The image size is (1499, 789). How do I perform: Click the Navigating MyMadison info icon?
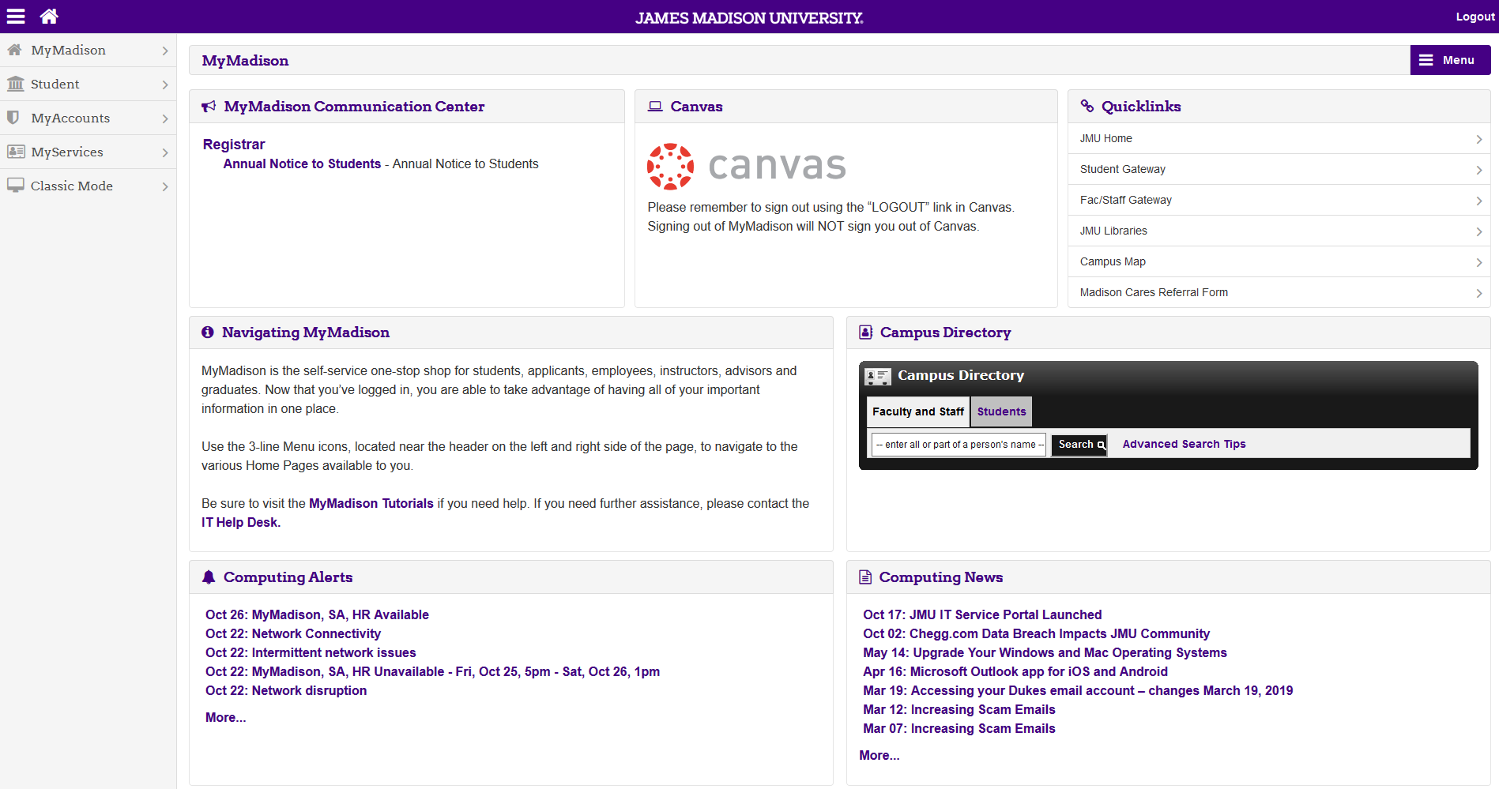tap(208, 333)
